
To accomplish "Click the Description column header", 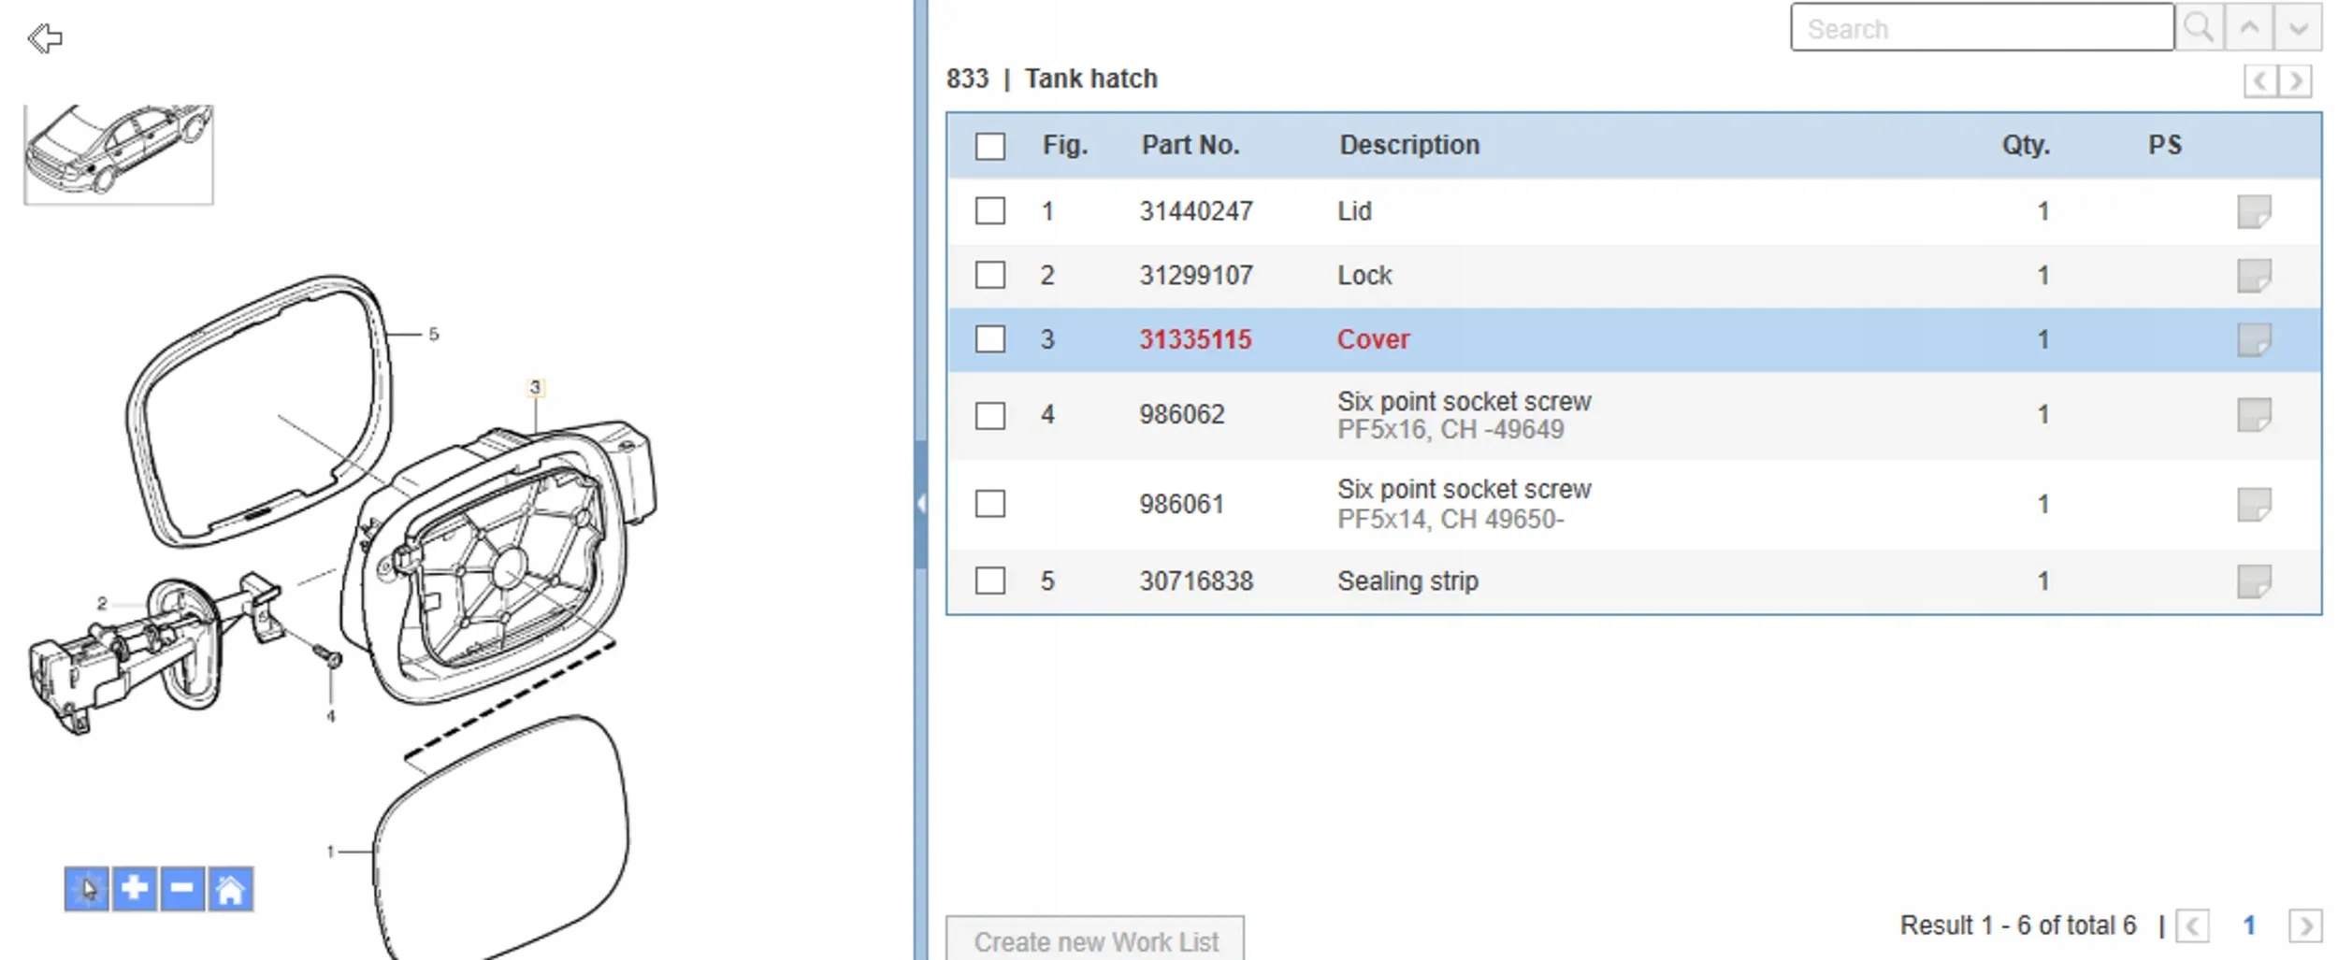I will (1409, 145).
